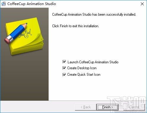Disable the Create Quick Start Icon option
The width and height of the screenshot is (147, 113).
64,75
